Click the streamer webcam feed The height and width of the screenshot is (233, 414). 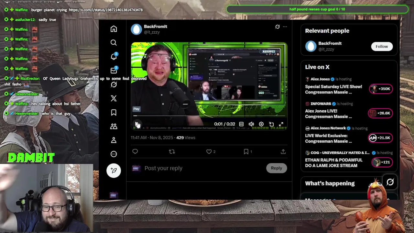pos(47,198)
